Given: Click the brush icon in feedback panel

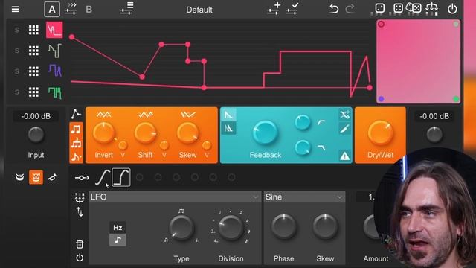Looking at the screenshot, I should point(344,129).
